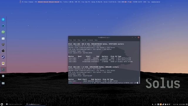Click the bottom grey window icon in the dock

click(3, 83)
